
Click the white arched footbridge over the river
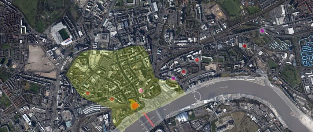click(197, 96)
